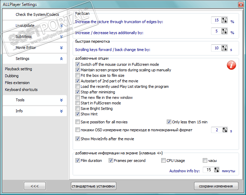Click the spinner for picture truncation percent

224,20
